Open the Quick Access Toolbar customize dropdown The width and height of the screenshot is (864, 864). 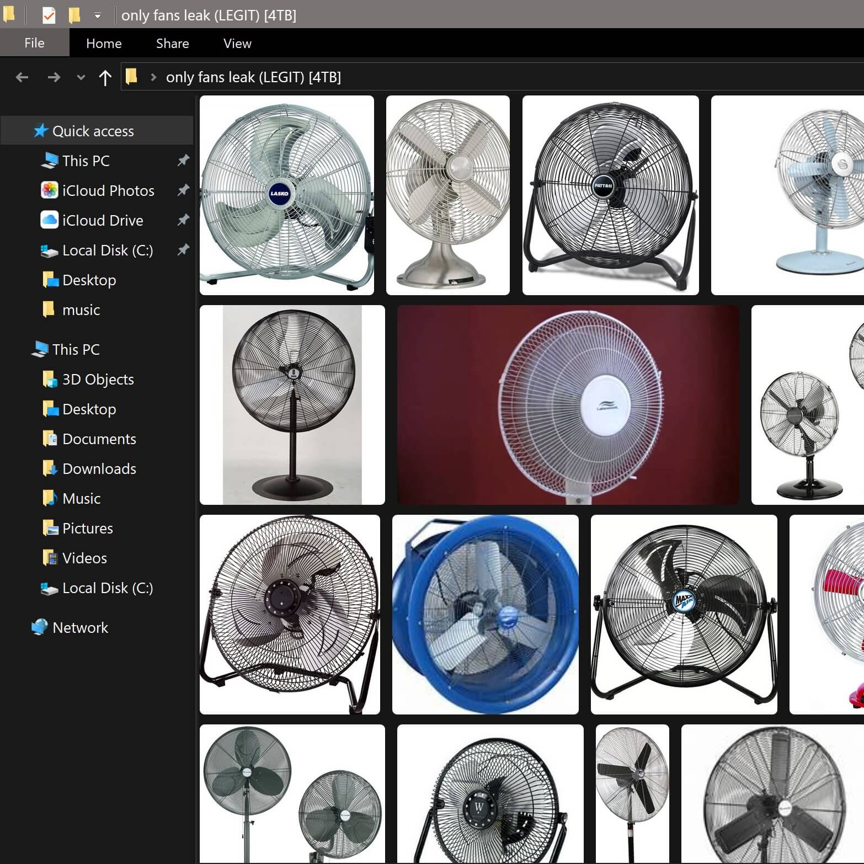click(x=98, y=15)
